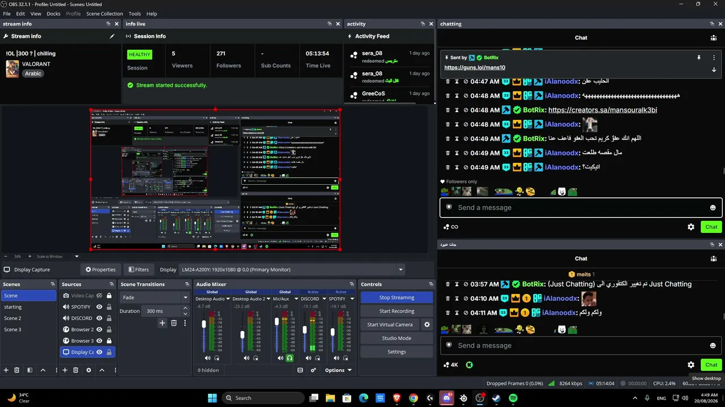This screenshot has width=725, height=407.
Task: Open the File menu
Action: pyautogui.click(x=7, y=14)
